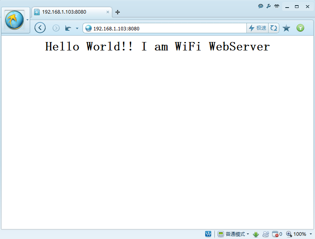Image resolution: width=315 pixels, height=239 pixels.
Task: Expand the 普通模式 dropdown arrow
Action: coord(248,234)
